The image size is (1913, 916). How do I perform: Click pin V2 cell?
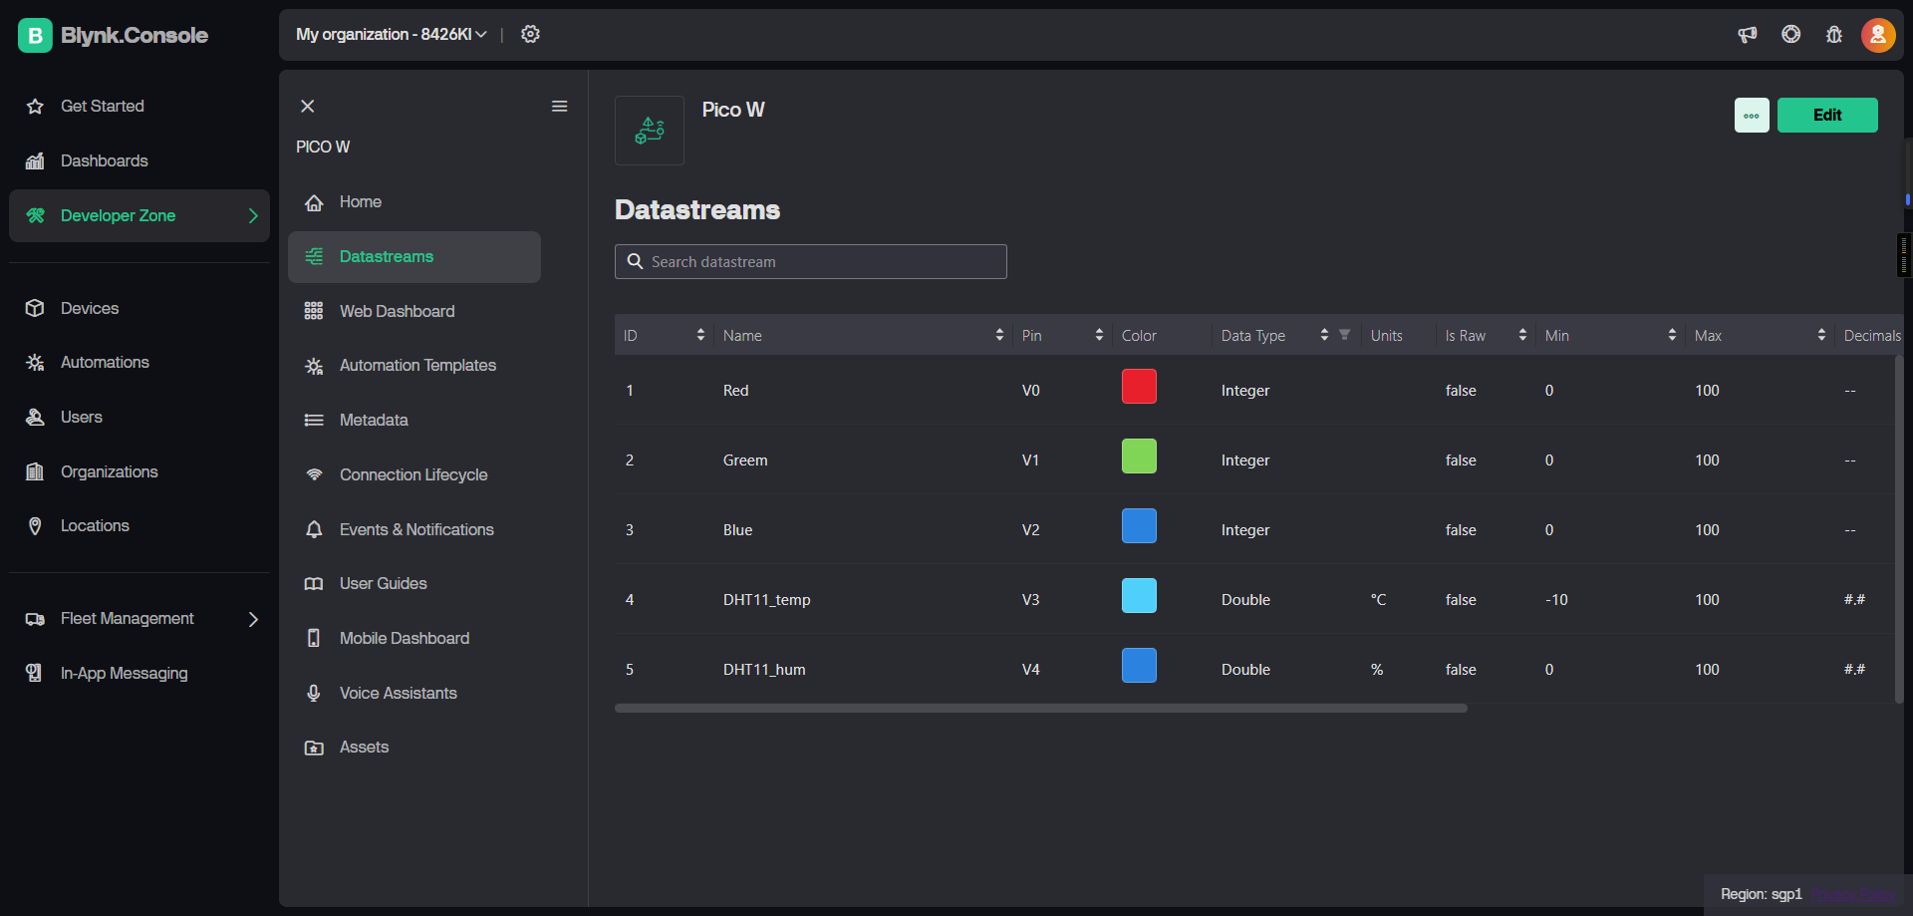point(1031,530)
